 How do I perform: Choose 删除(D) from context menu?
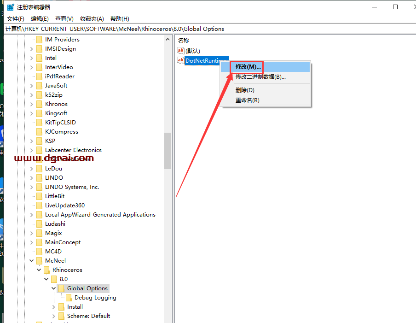(x=266, y=90)
